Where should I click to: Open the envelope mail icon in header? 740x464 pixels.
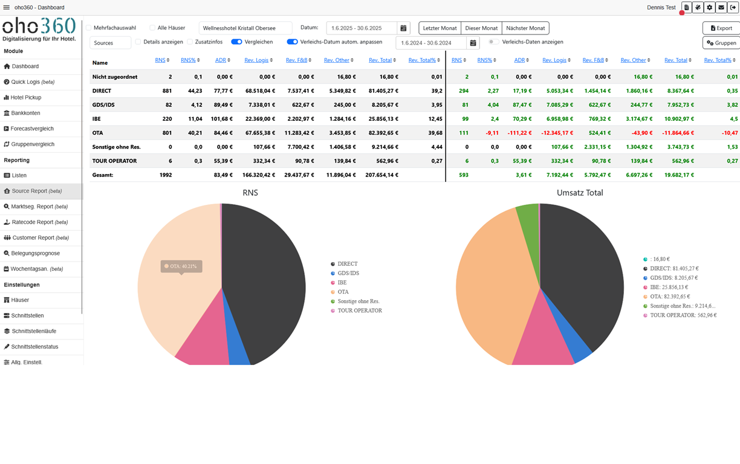pos(721,7)
